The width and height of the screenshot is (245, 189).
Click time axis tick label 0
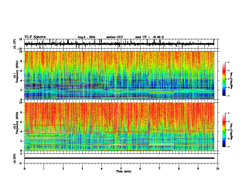[x=24, y=169]
